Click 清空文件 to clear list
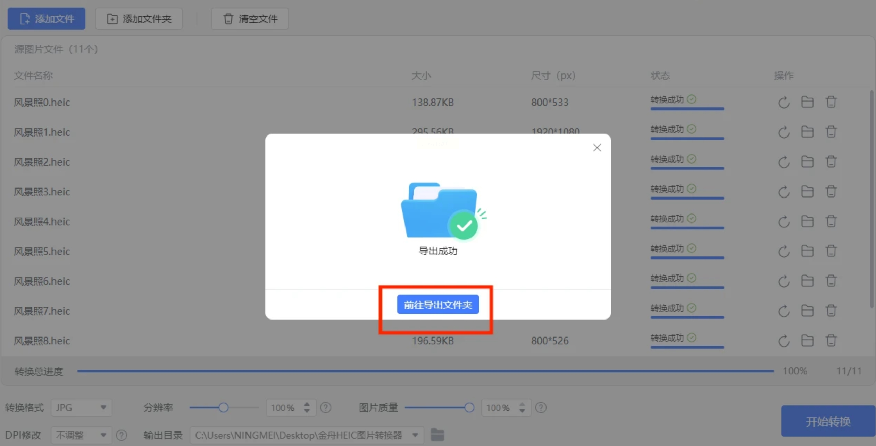876x446 pixels. [x=250, y=19]
